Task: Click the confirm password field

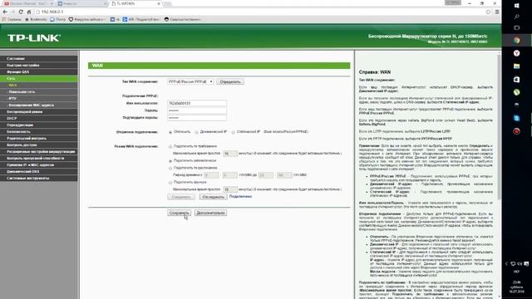Action: pyautogui.click(x=197, y=118)
